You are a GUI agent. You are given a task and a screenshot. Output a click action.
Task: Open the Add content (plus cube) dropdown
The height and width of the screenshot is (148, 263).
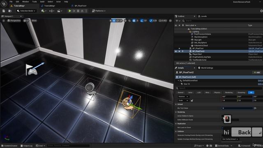pyautogui.click(x=44, y=11)
